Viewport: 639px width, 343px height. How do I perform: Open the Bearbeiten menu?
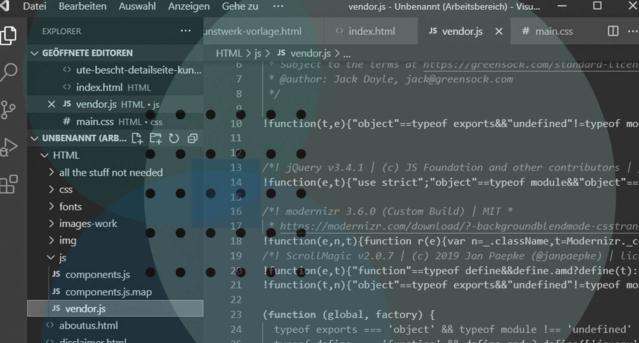point(83,6)
